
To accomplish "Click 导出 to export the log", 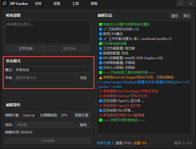I will tap(186, 16).
